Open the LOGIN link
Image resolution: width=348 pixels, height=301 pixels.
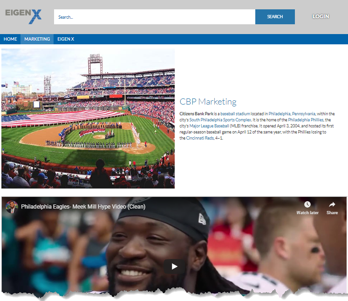(x=321, y=16)
